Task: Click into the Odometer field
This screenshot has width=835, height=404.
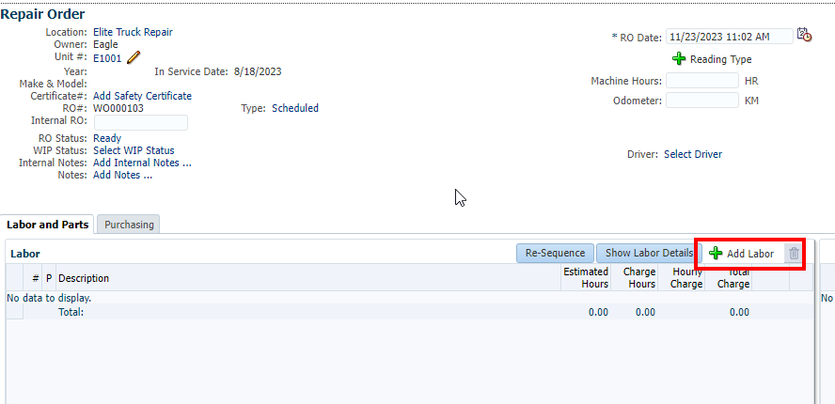Action: 702,101
